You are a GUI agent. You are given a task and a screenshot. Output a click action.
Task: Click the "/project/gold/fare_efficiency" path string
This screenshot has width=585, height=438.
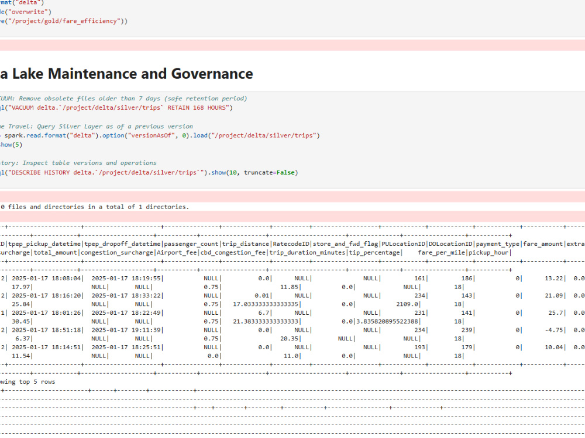coord(64,21)
